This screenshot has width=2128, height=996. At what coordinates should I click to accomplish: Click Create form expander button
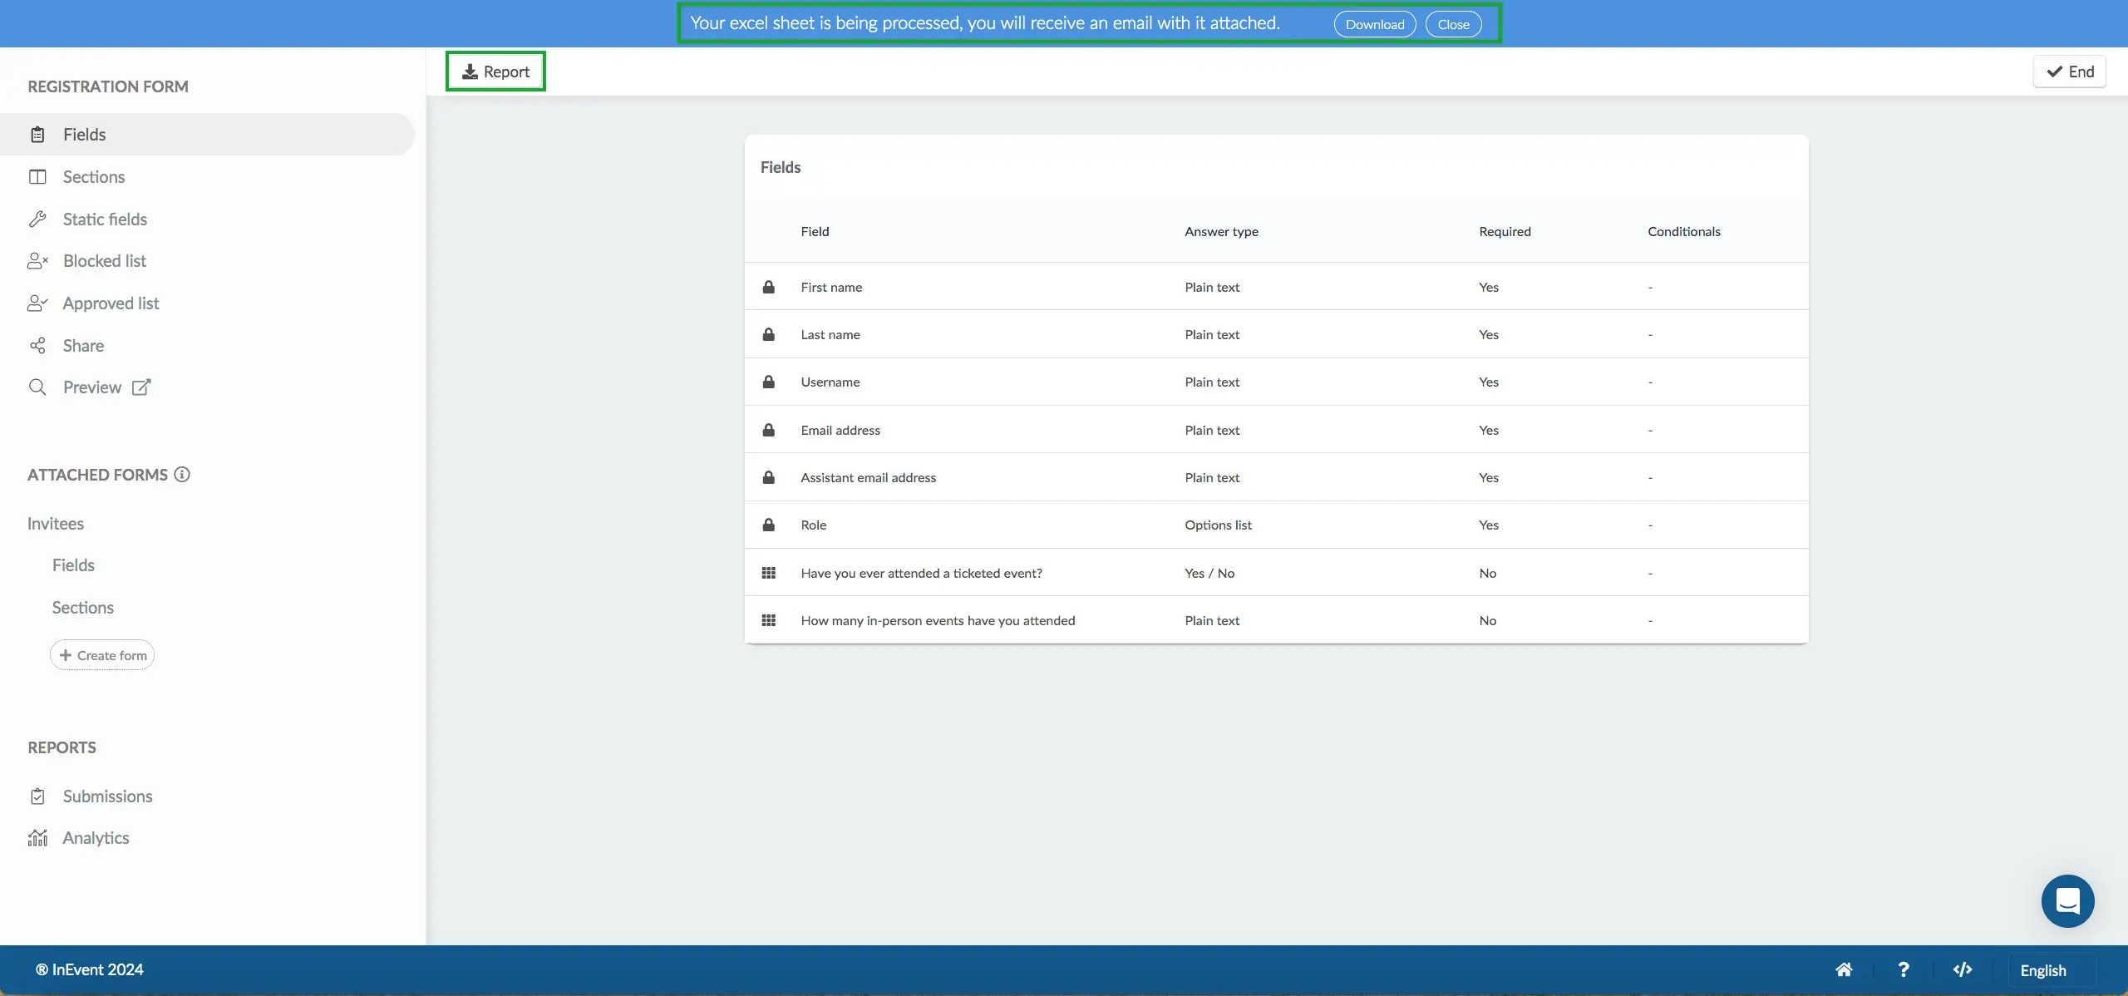(x=101, y=655)
